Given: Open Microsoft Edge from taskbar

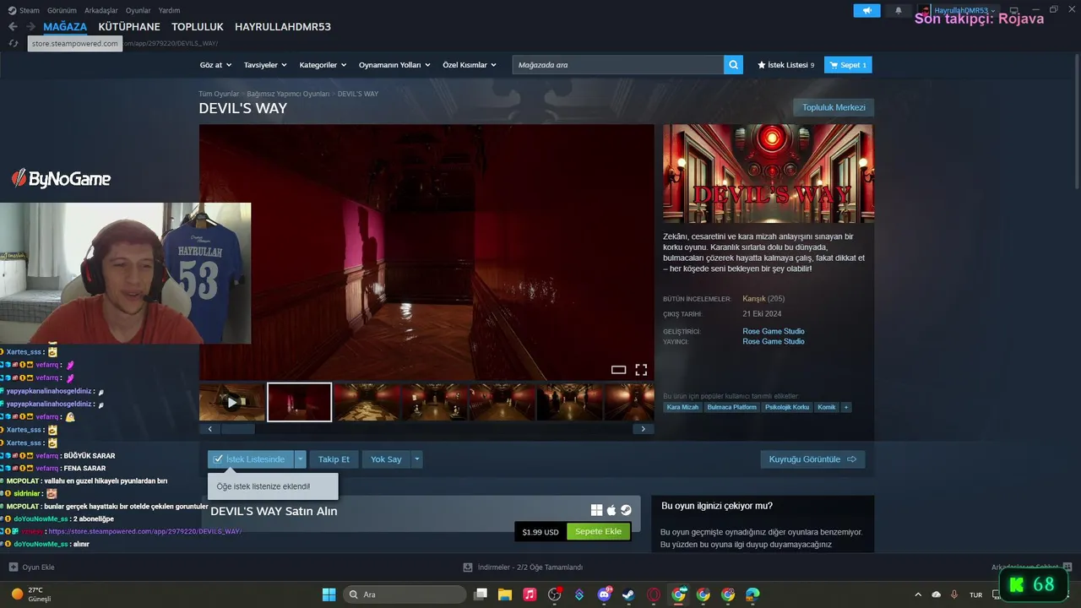Looking at the screenshot, I should (x=752, y=594).
